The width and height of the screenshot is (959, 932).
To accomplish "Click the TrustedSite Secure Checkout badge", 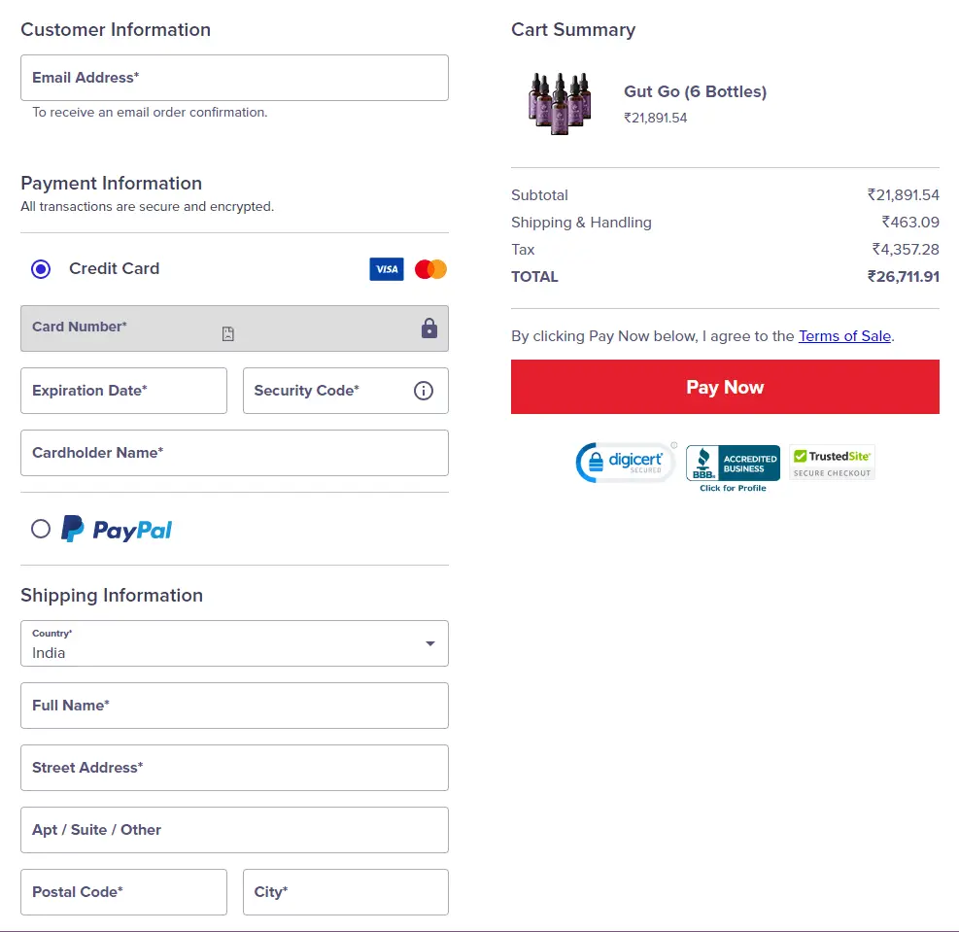I will click(832, 463).
